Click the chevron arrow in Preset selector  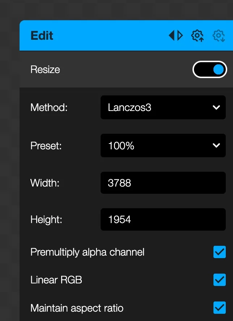216,145
